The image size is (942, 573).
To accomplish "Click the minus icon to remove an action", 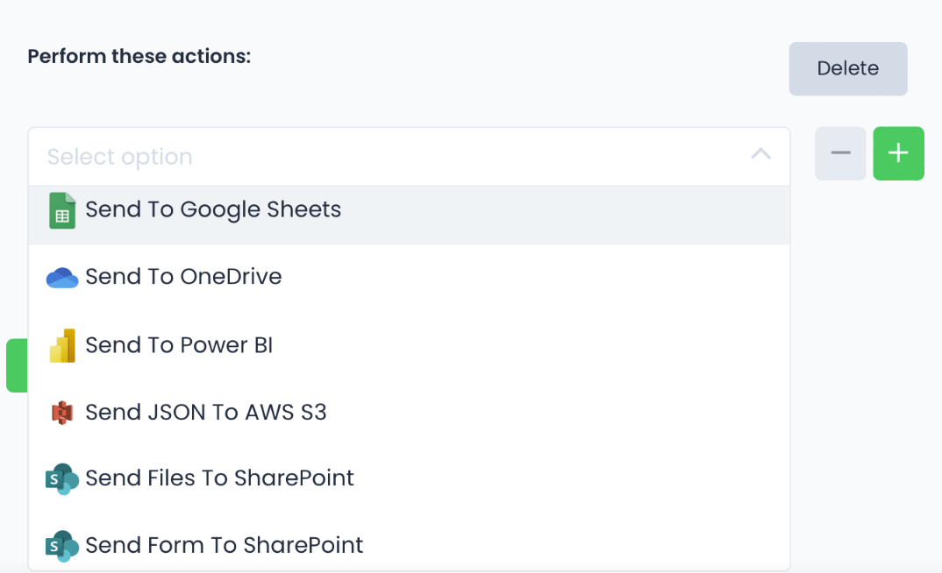I will click(x=839, y=152).
